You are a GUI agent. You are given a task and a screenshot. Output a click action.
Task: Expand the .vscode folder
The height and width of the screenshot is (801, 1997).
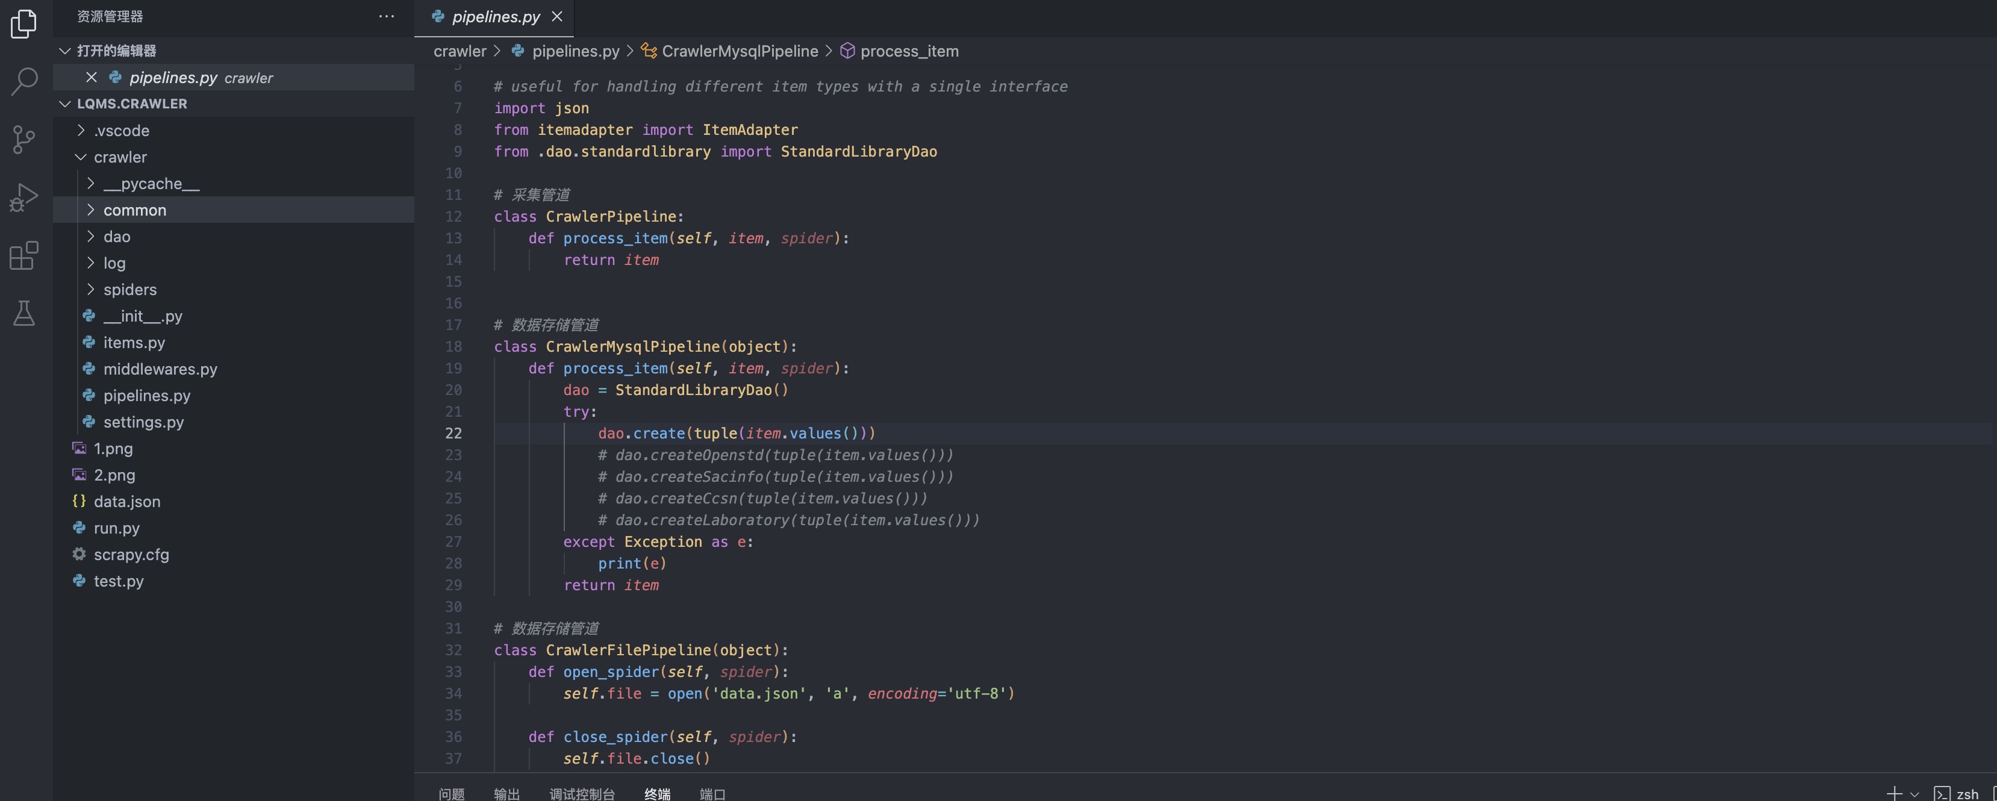[81, 130]
